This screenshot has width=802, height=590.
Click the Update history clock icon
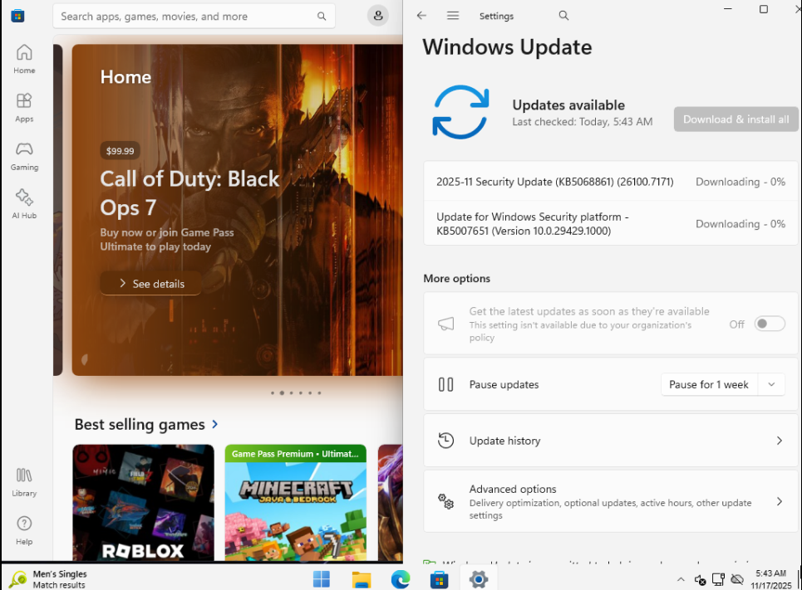point(445,441)
